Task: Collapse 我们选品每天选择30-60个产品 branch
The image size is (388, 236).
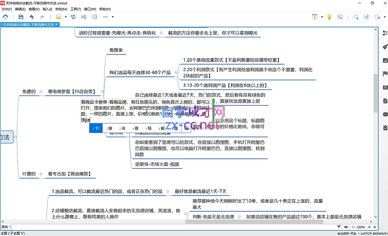Action: (x=176, y=72)
